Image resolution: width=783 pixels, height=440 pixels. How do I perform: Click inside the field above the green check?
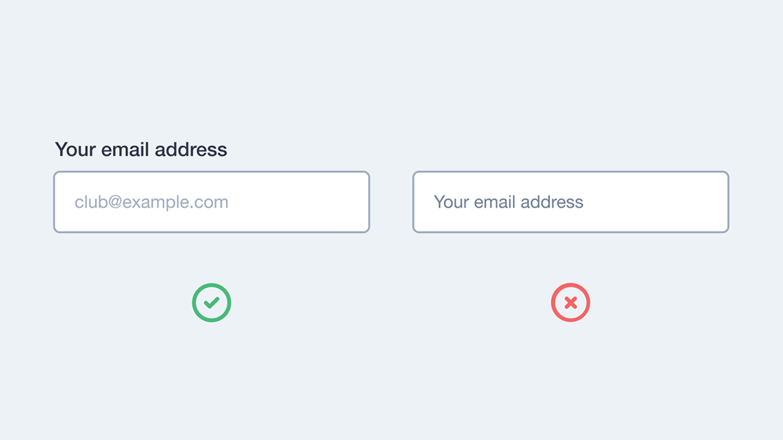(212, 202)
